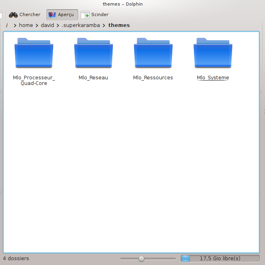Image resolution: width=265 pixels, height=265 pixels.
Task: Expand the arrow before david breadcrumb
Action: [x=37, y=25]
